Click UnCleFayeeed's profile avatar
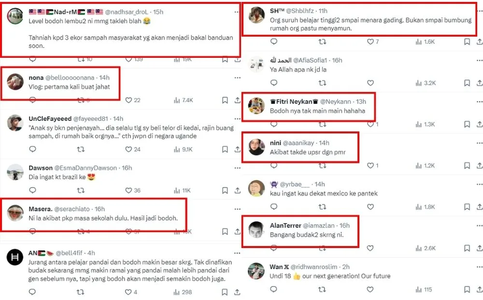This screenshot has height=300, width=483. 15,123
